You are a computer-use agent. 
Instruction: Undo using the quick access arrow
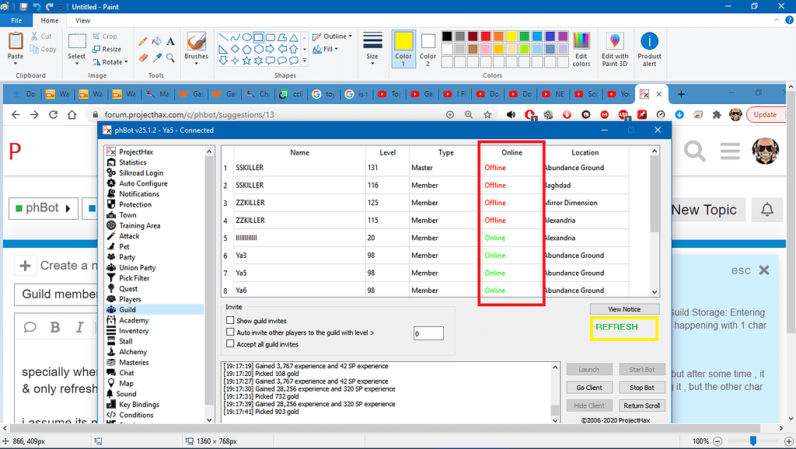[x=37, y=6]
